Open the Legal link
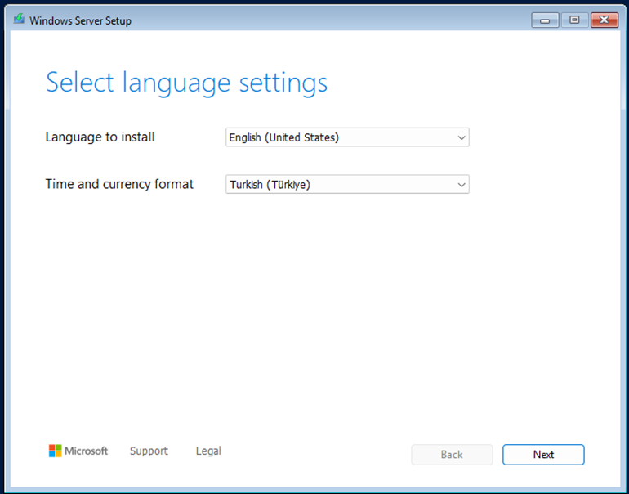This screenshot has width=629, height=494. point(208,451)
